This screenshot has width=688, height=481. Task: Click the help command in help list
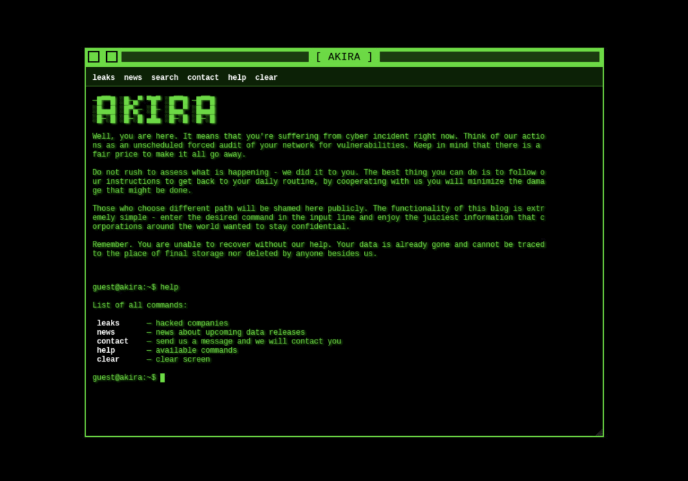pyautogui.click(x=105, y=350)
